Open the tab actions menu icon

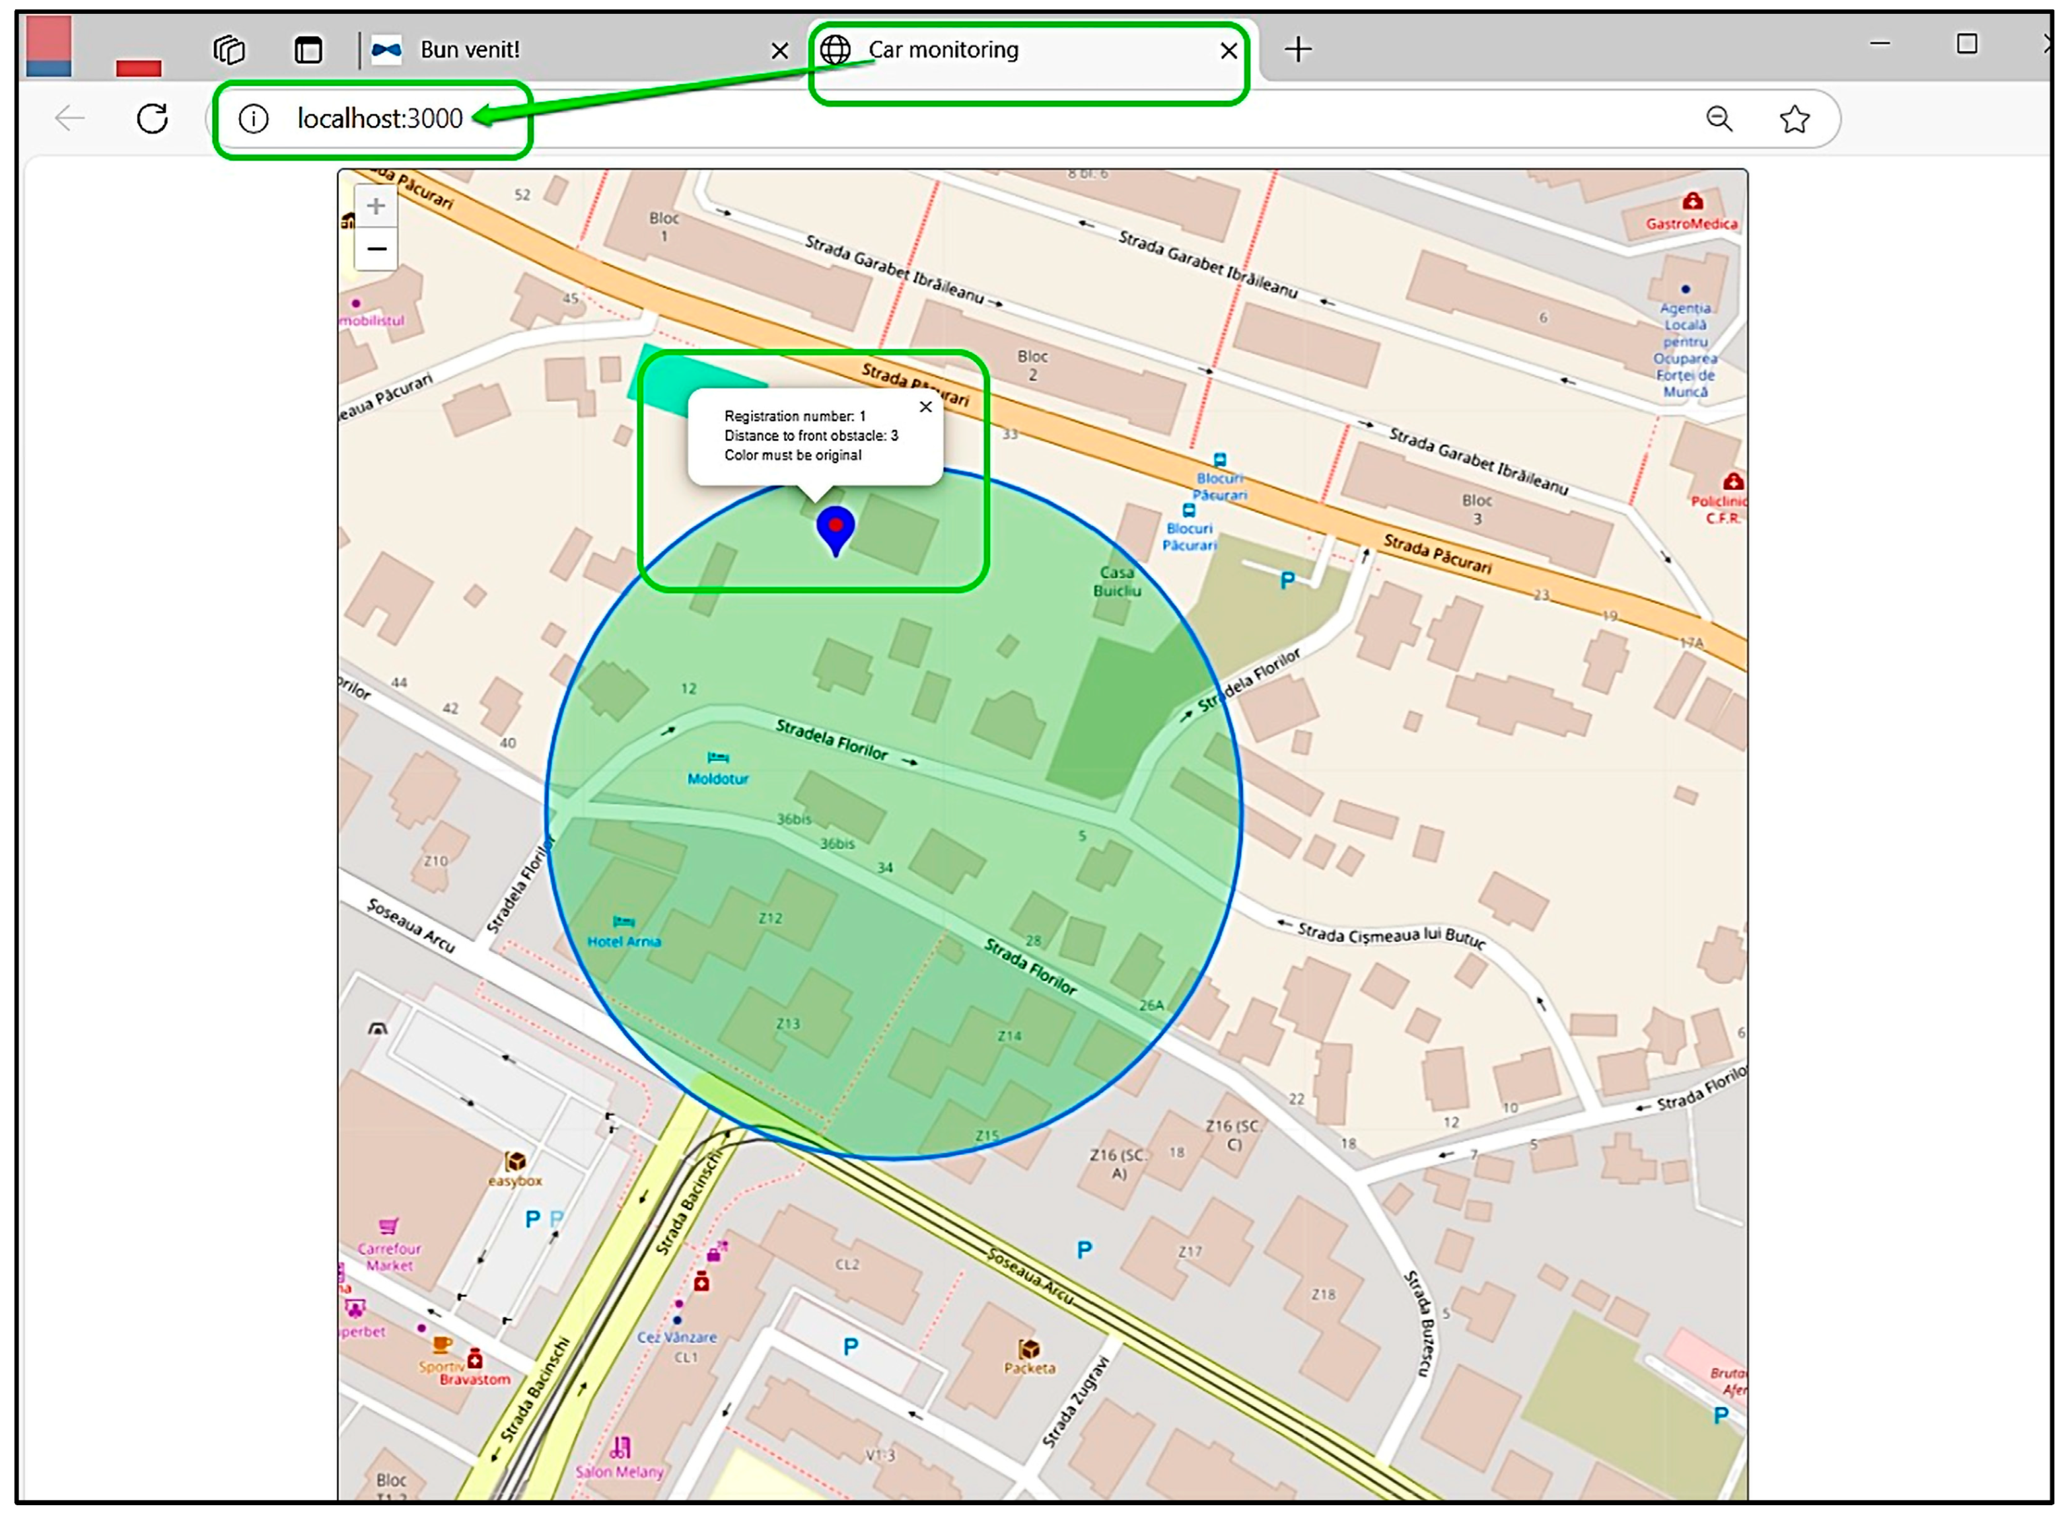(229, 50)
